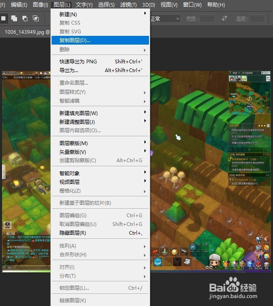Expand the 新建调整图层(J) submenu
This screenshot has height=306, width=273.
[x=100, y=122]
